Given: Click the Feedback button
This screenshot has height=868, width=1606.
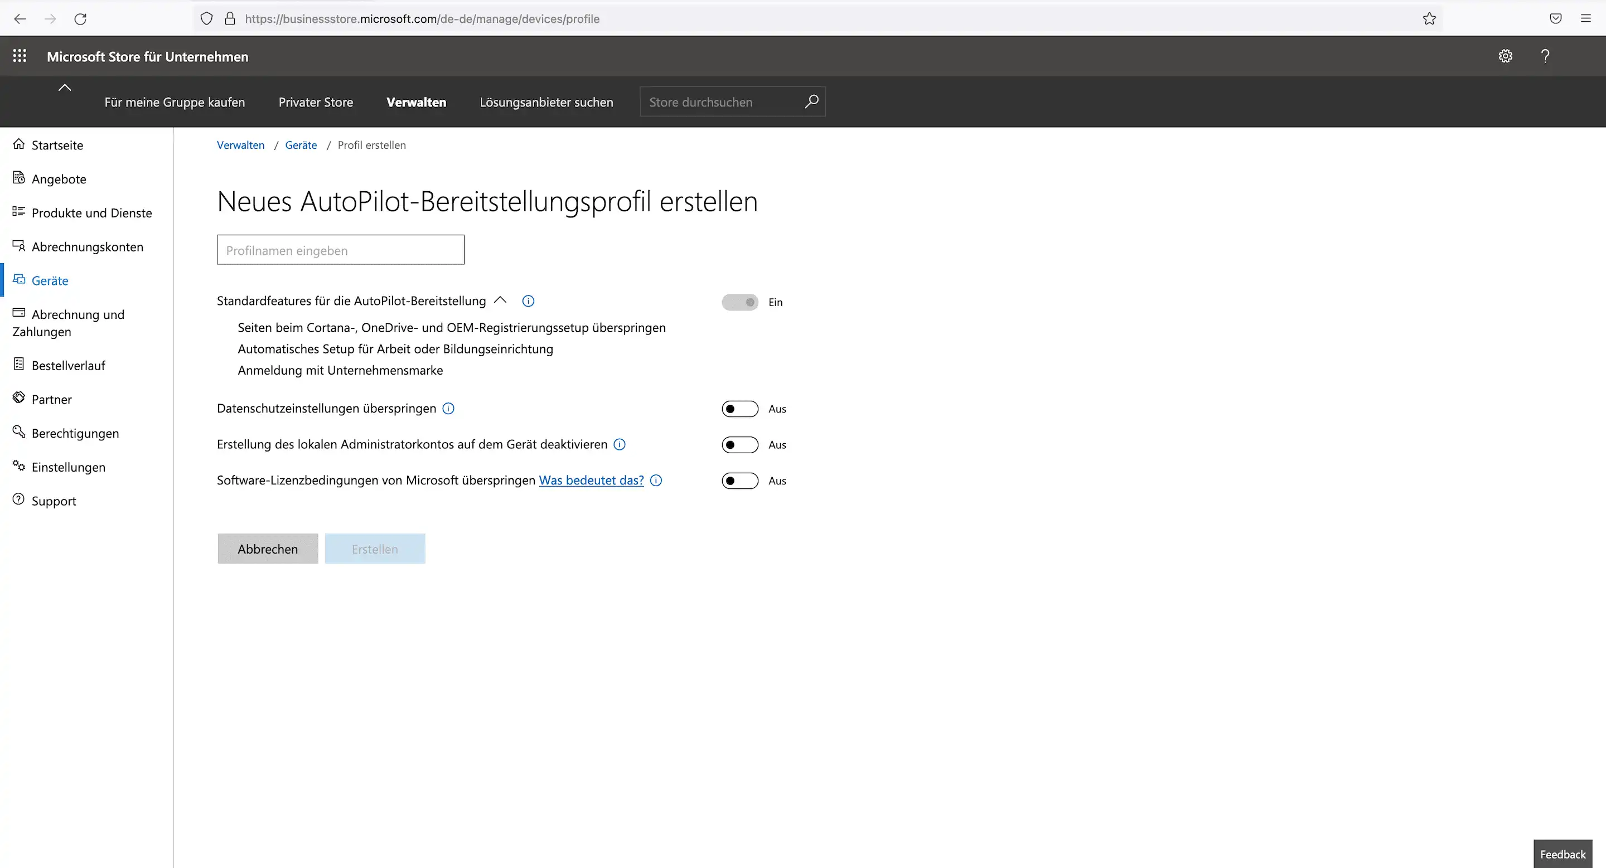Looking at the screenshot, I should point(1563,854).
